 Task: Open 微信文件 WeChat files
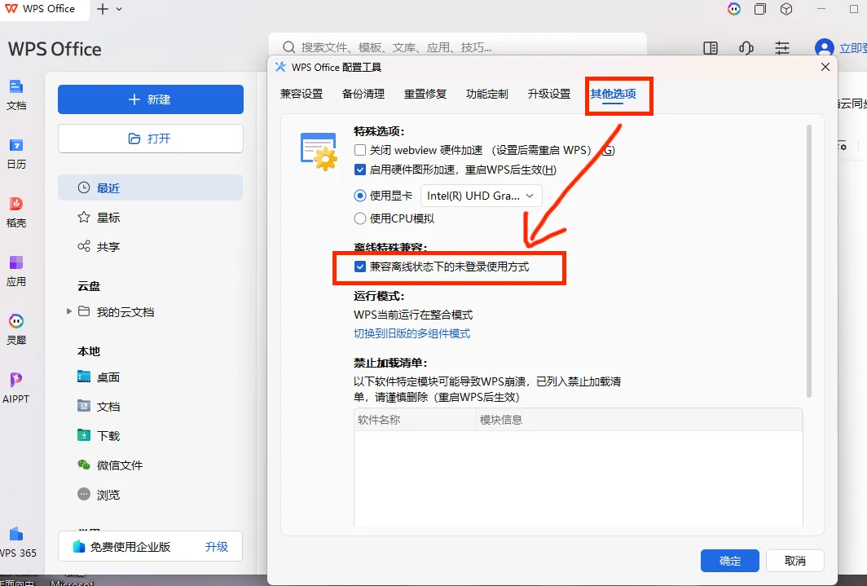click(151, 465)
